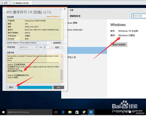Click the '18:00:25 完成。' log line
Image resolution: width=146 pixels, height=116 pixels.
[13, 77]
